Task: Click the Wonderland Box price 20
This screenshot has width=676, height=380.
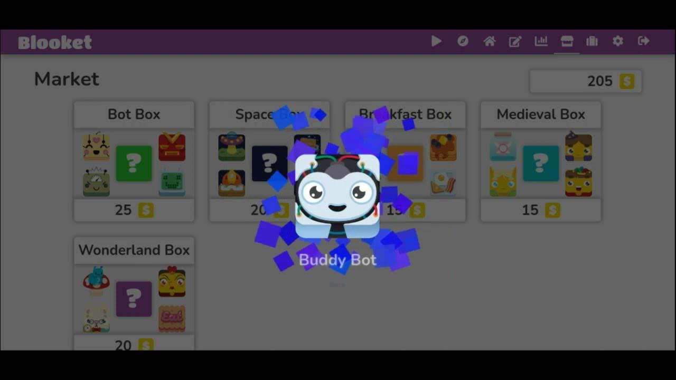Action: point(123,346)
